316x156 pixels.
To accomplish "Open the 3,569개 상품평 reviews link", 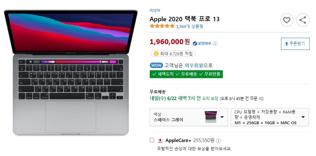I will 189,26.
